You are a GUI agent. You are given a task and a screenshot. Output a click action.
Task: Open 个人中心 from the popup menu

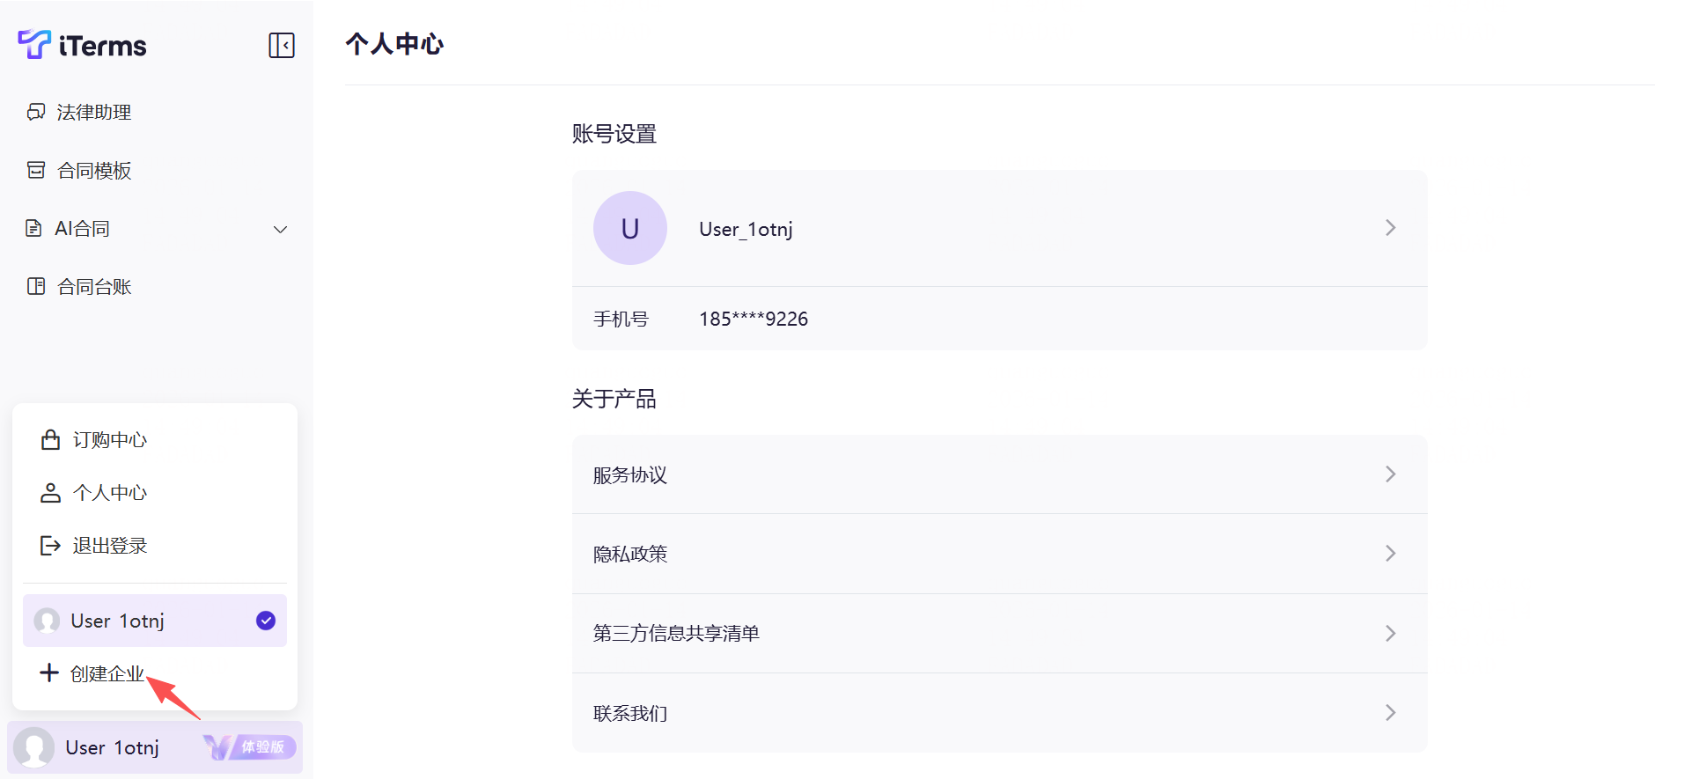click(x=109, y=493)
